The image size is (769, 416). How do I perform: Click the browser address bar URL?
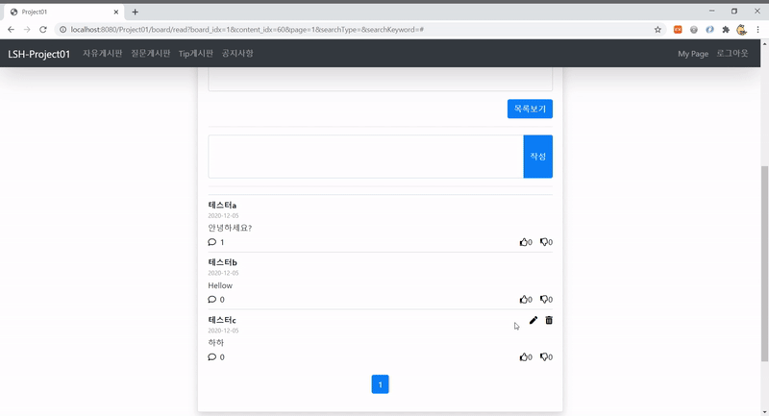(x=247, y=30)
